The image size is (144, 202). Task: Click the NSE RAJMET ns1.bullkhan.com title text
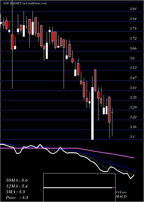(25, 3)
